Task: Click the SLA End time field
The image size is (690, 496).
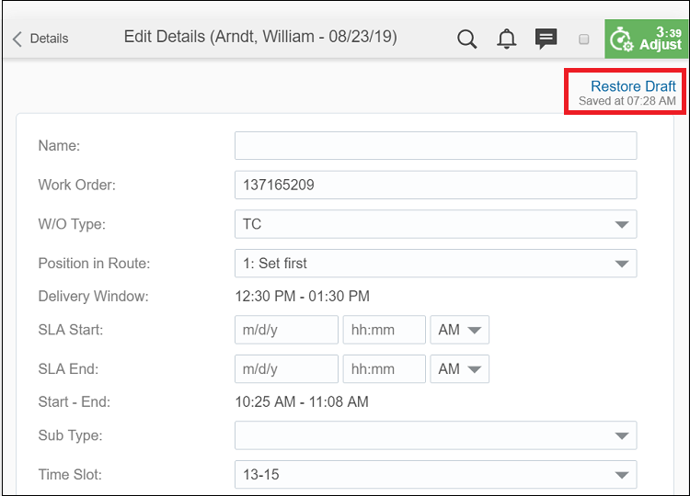Action: 385,368
